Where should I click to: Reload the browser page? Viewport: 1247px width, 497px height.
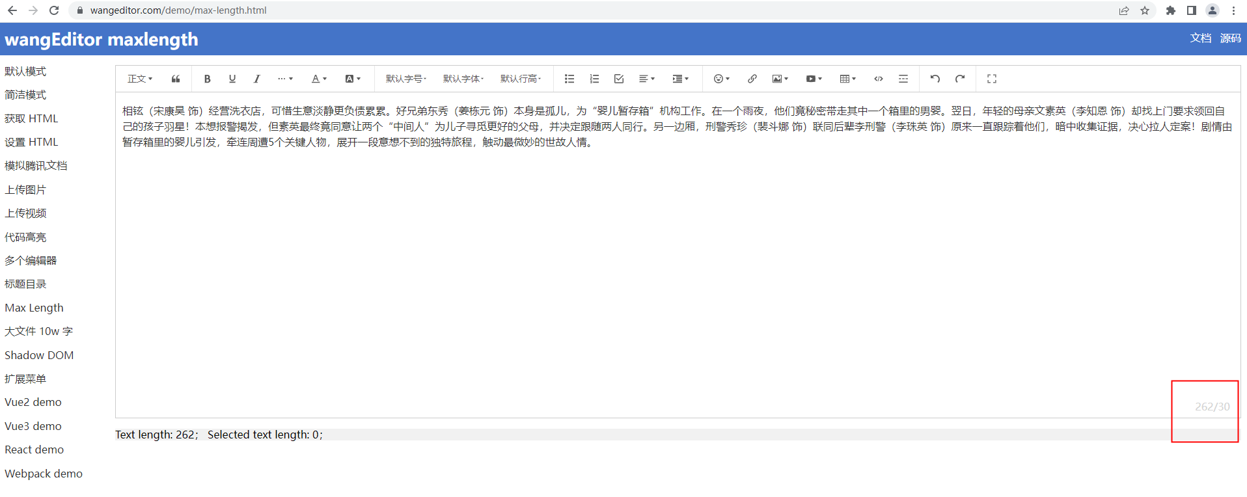[54, 10]
